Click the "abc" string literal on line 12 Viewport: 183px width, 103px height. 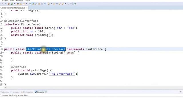(x=71, y=28)
